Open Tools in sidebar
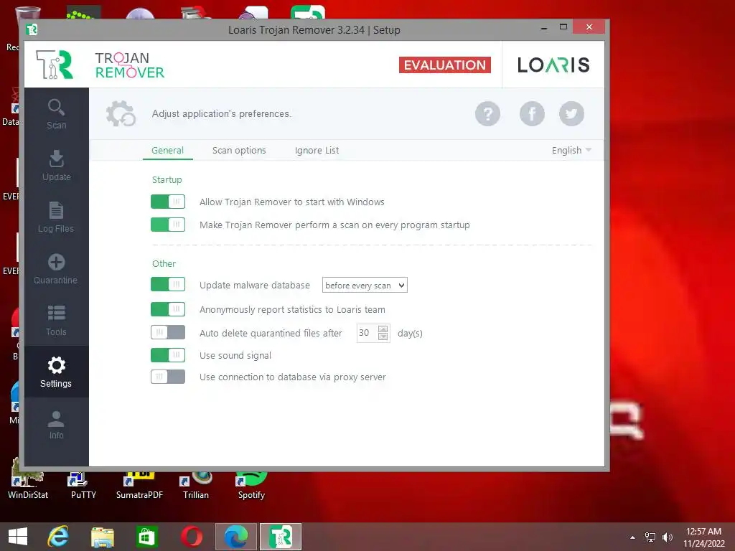This screenshot has width=735, height=551. [x=56, y=320]
